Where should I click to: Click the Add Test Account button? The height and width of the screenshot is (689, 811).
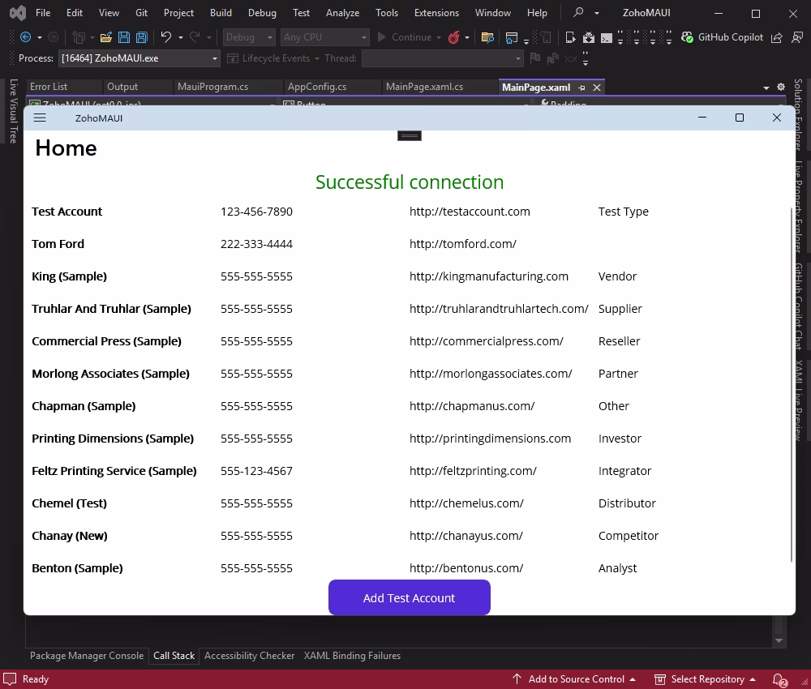point(409,597)
